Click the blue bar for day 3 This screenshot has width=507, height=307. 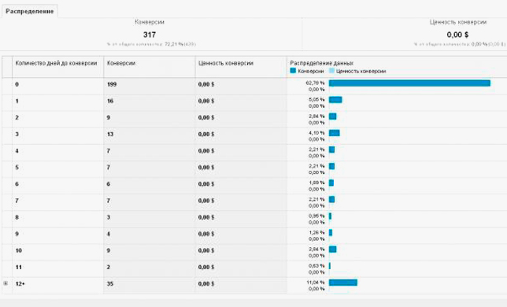335,133
